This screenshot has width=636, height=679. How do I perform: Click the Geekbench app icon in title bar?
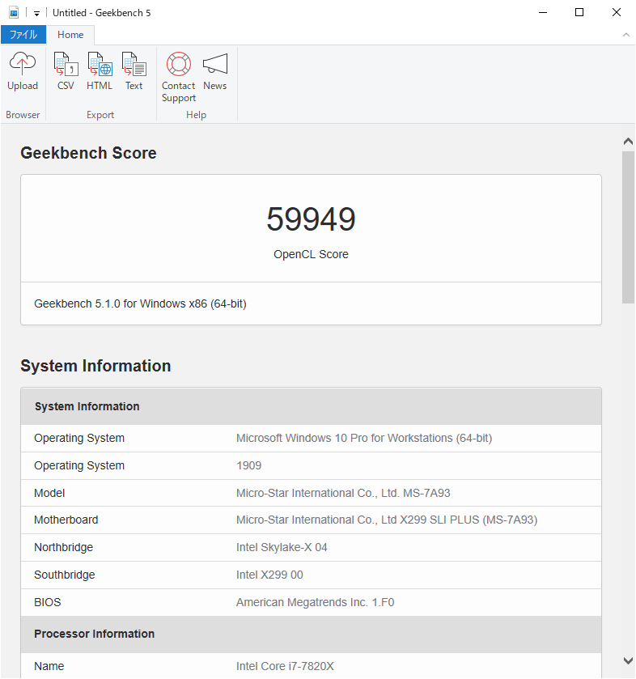click(14, 13)
